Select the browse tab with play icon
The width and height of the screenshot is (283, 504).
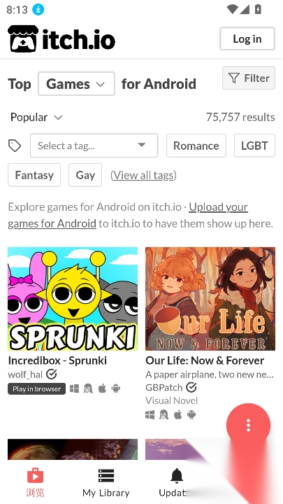click(35, 483)
